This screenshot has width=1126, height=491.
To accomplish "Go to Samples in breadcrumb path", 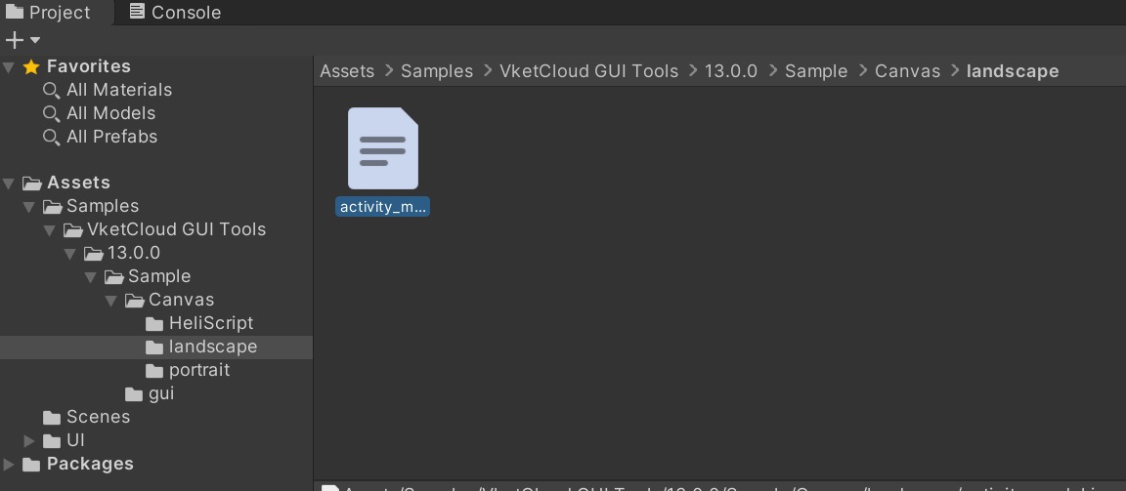I will pyautogui.click(x=436, y=71).
